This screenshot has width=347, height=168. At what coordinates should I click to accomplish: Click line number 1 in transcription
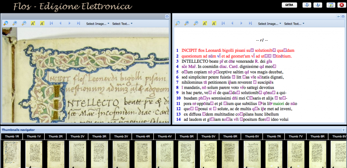177,50
